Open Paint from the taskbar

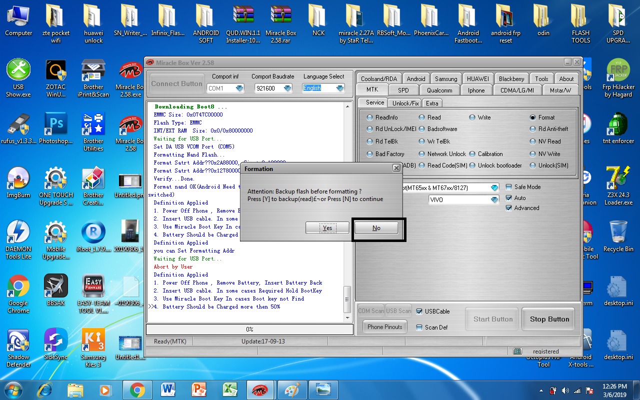click(291, 389)
